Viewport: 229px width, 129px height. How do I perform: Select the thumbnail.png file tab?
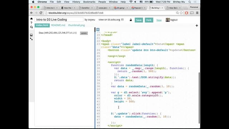coord(76,25)
